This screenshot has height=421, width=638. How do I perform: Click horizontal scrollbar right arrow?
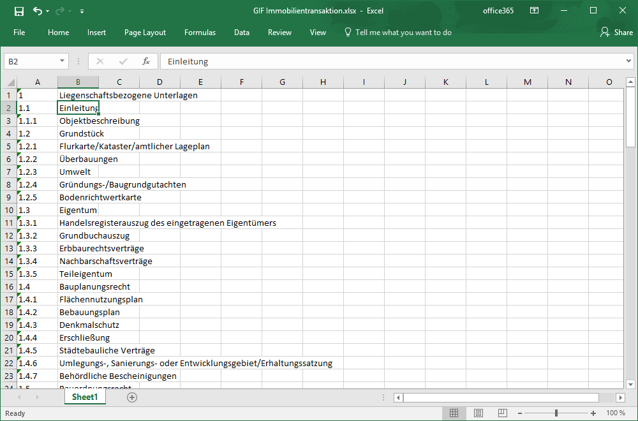[x=621, y=397]
